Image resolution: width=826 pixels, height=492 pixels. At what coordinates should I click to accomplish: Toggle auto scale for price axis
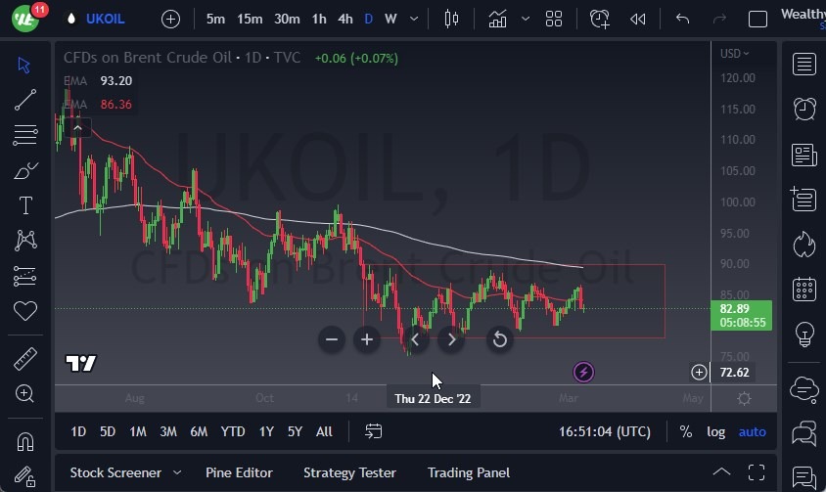752,431
